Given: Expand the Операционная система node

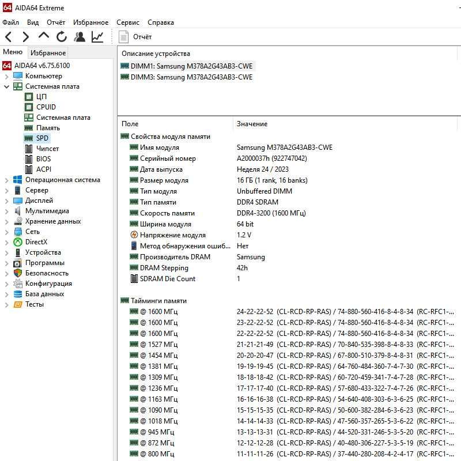Looking at the screenshot, I should (6, 180).
